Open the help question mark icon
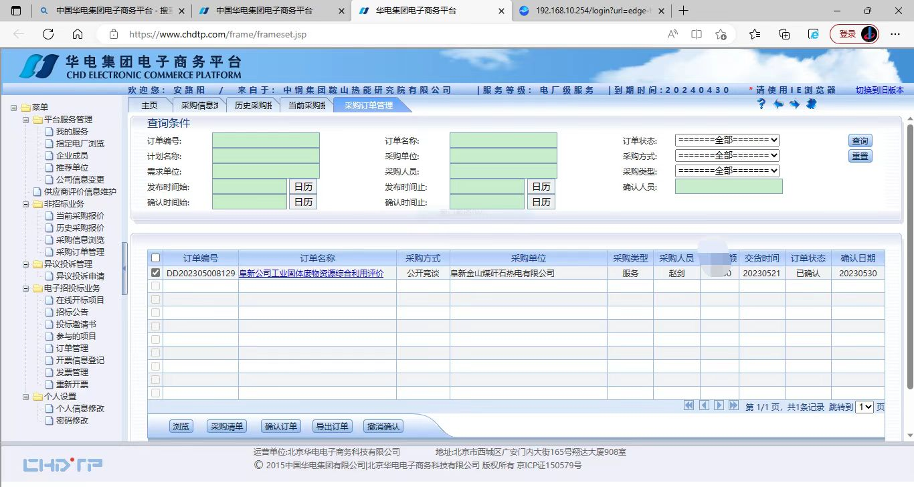Viewport: 914px width, 487px height. point(761,104)
